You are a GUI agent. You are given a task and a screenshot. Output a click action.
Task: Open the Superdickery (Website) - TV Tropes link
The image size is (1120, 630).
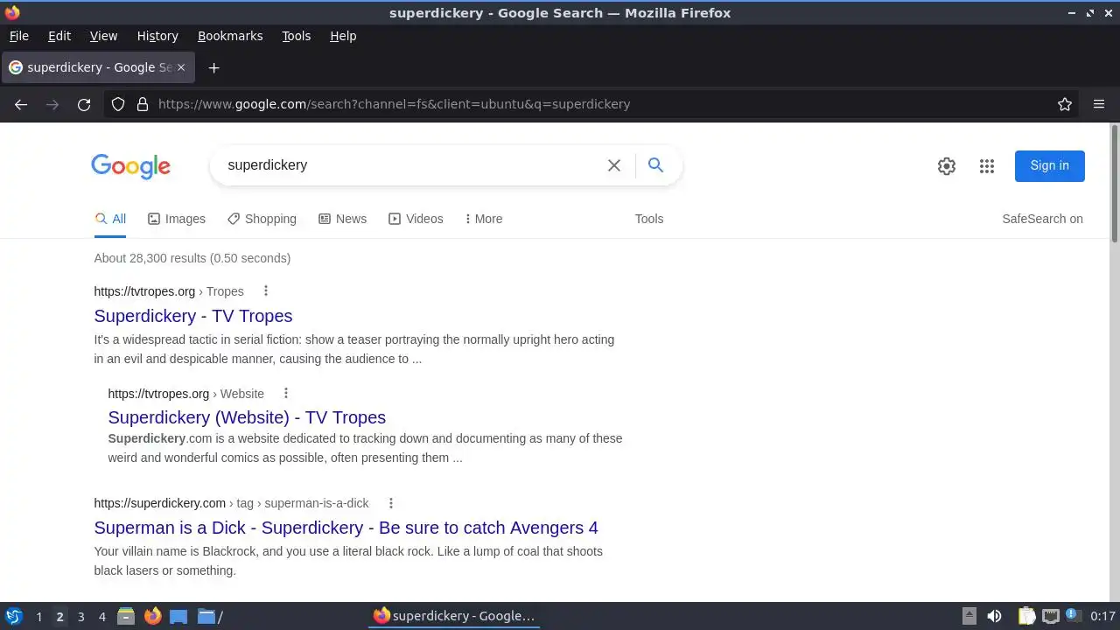point(247,417)
